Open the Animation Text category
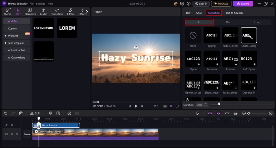The image size is (276, 148). point(17,50)
